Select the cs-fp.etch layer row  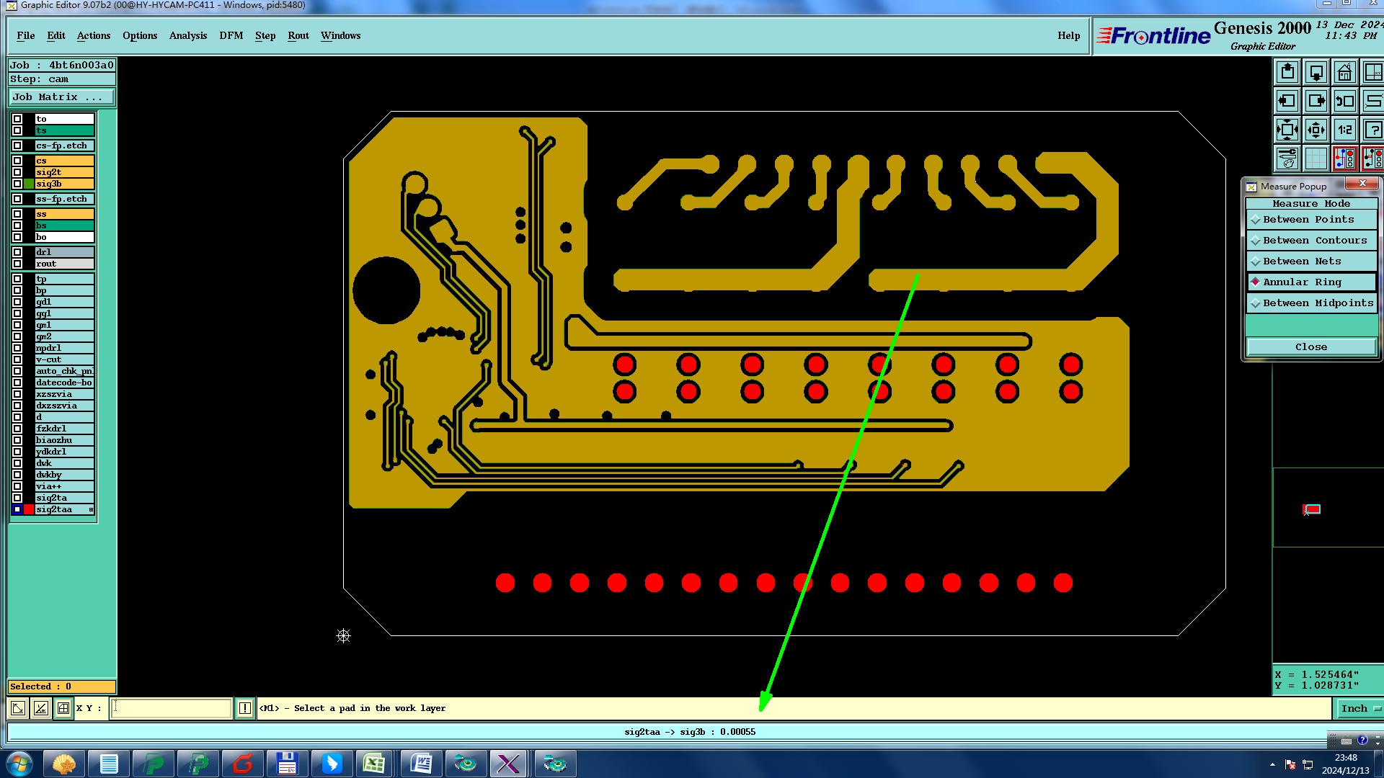tap(64, 146)
